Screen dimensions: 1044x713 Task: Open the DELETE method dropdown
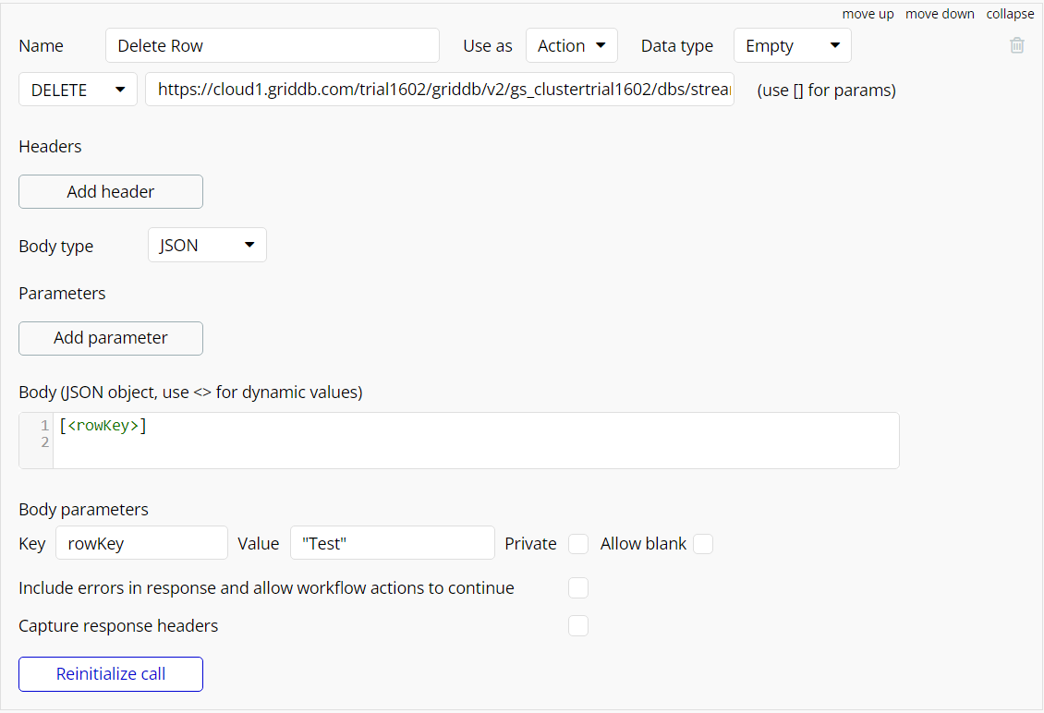(x=78, y=90)
